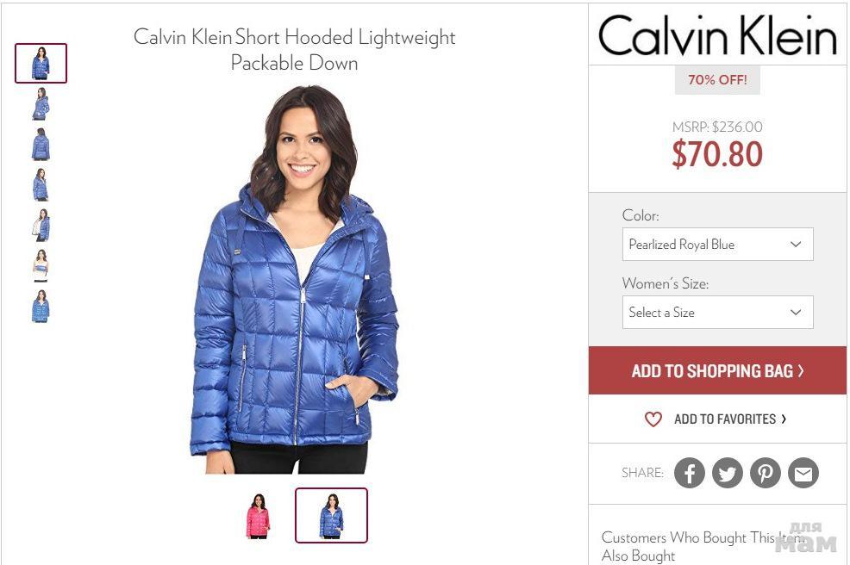This screenshot has width=850, height=565.
Task: Select the second side-view thumbnail
Action: pyautogui.click(x=41, y=104)
